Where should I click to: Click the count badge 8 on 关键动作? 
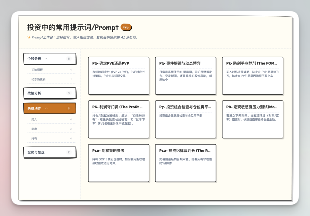point(69,108)
